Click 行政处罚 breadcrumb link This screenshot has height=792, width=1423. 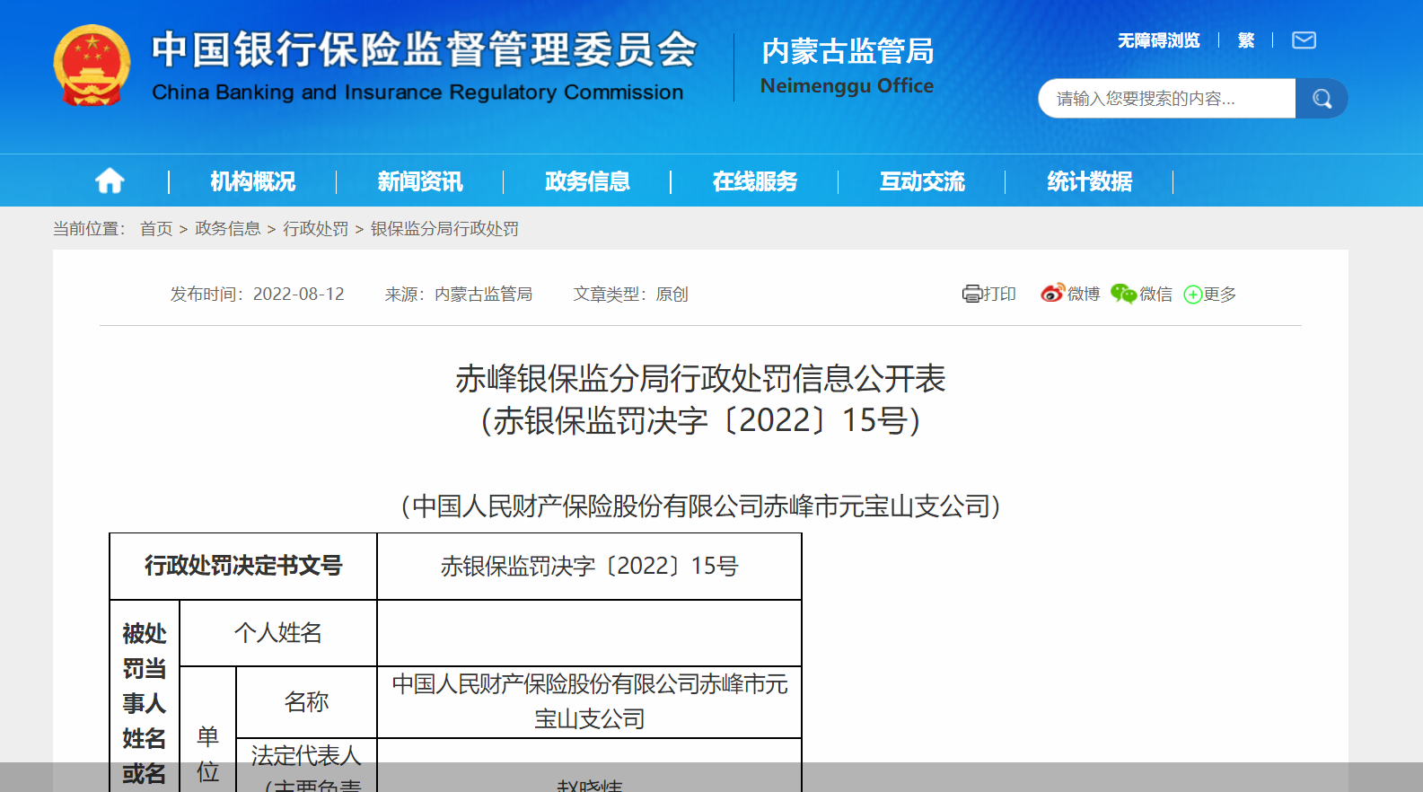coord(315,229)
